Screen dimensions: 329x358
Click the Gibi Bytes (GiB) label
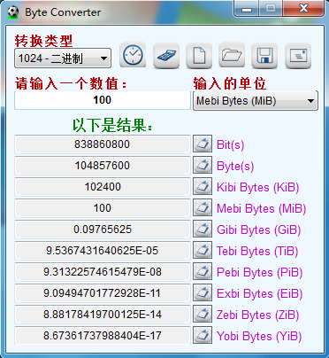[259, 230]
